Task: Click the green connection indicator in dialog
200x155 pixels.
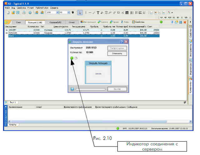Action: click(72, 58)
